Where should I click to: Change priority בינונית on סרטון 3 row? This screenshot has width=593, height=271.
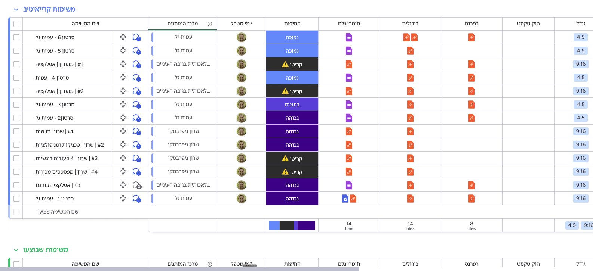[292, 105]
